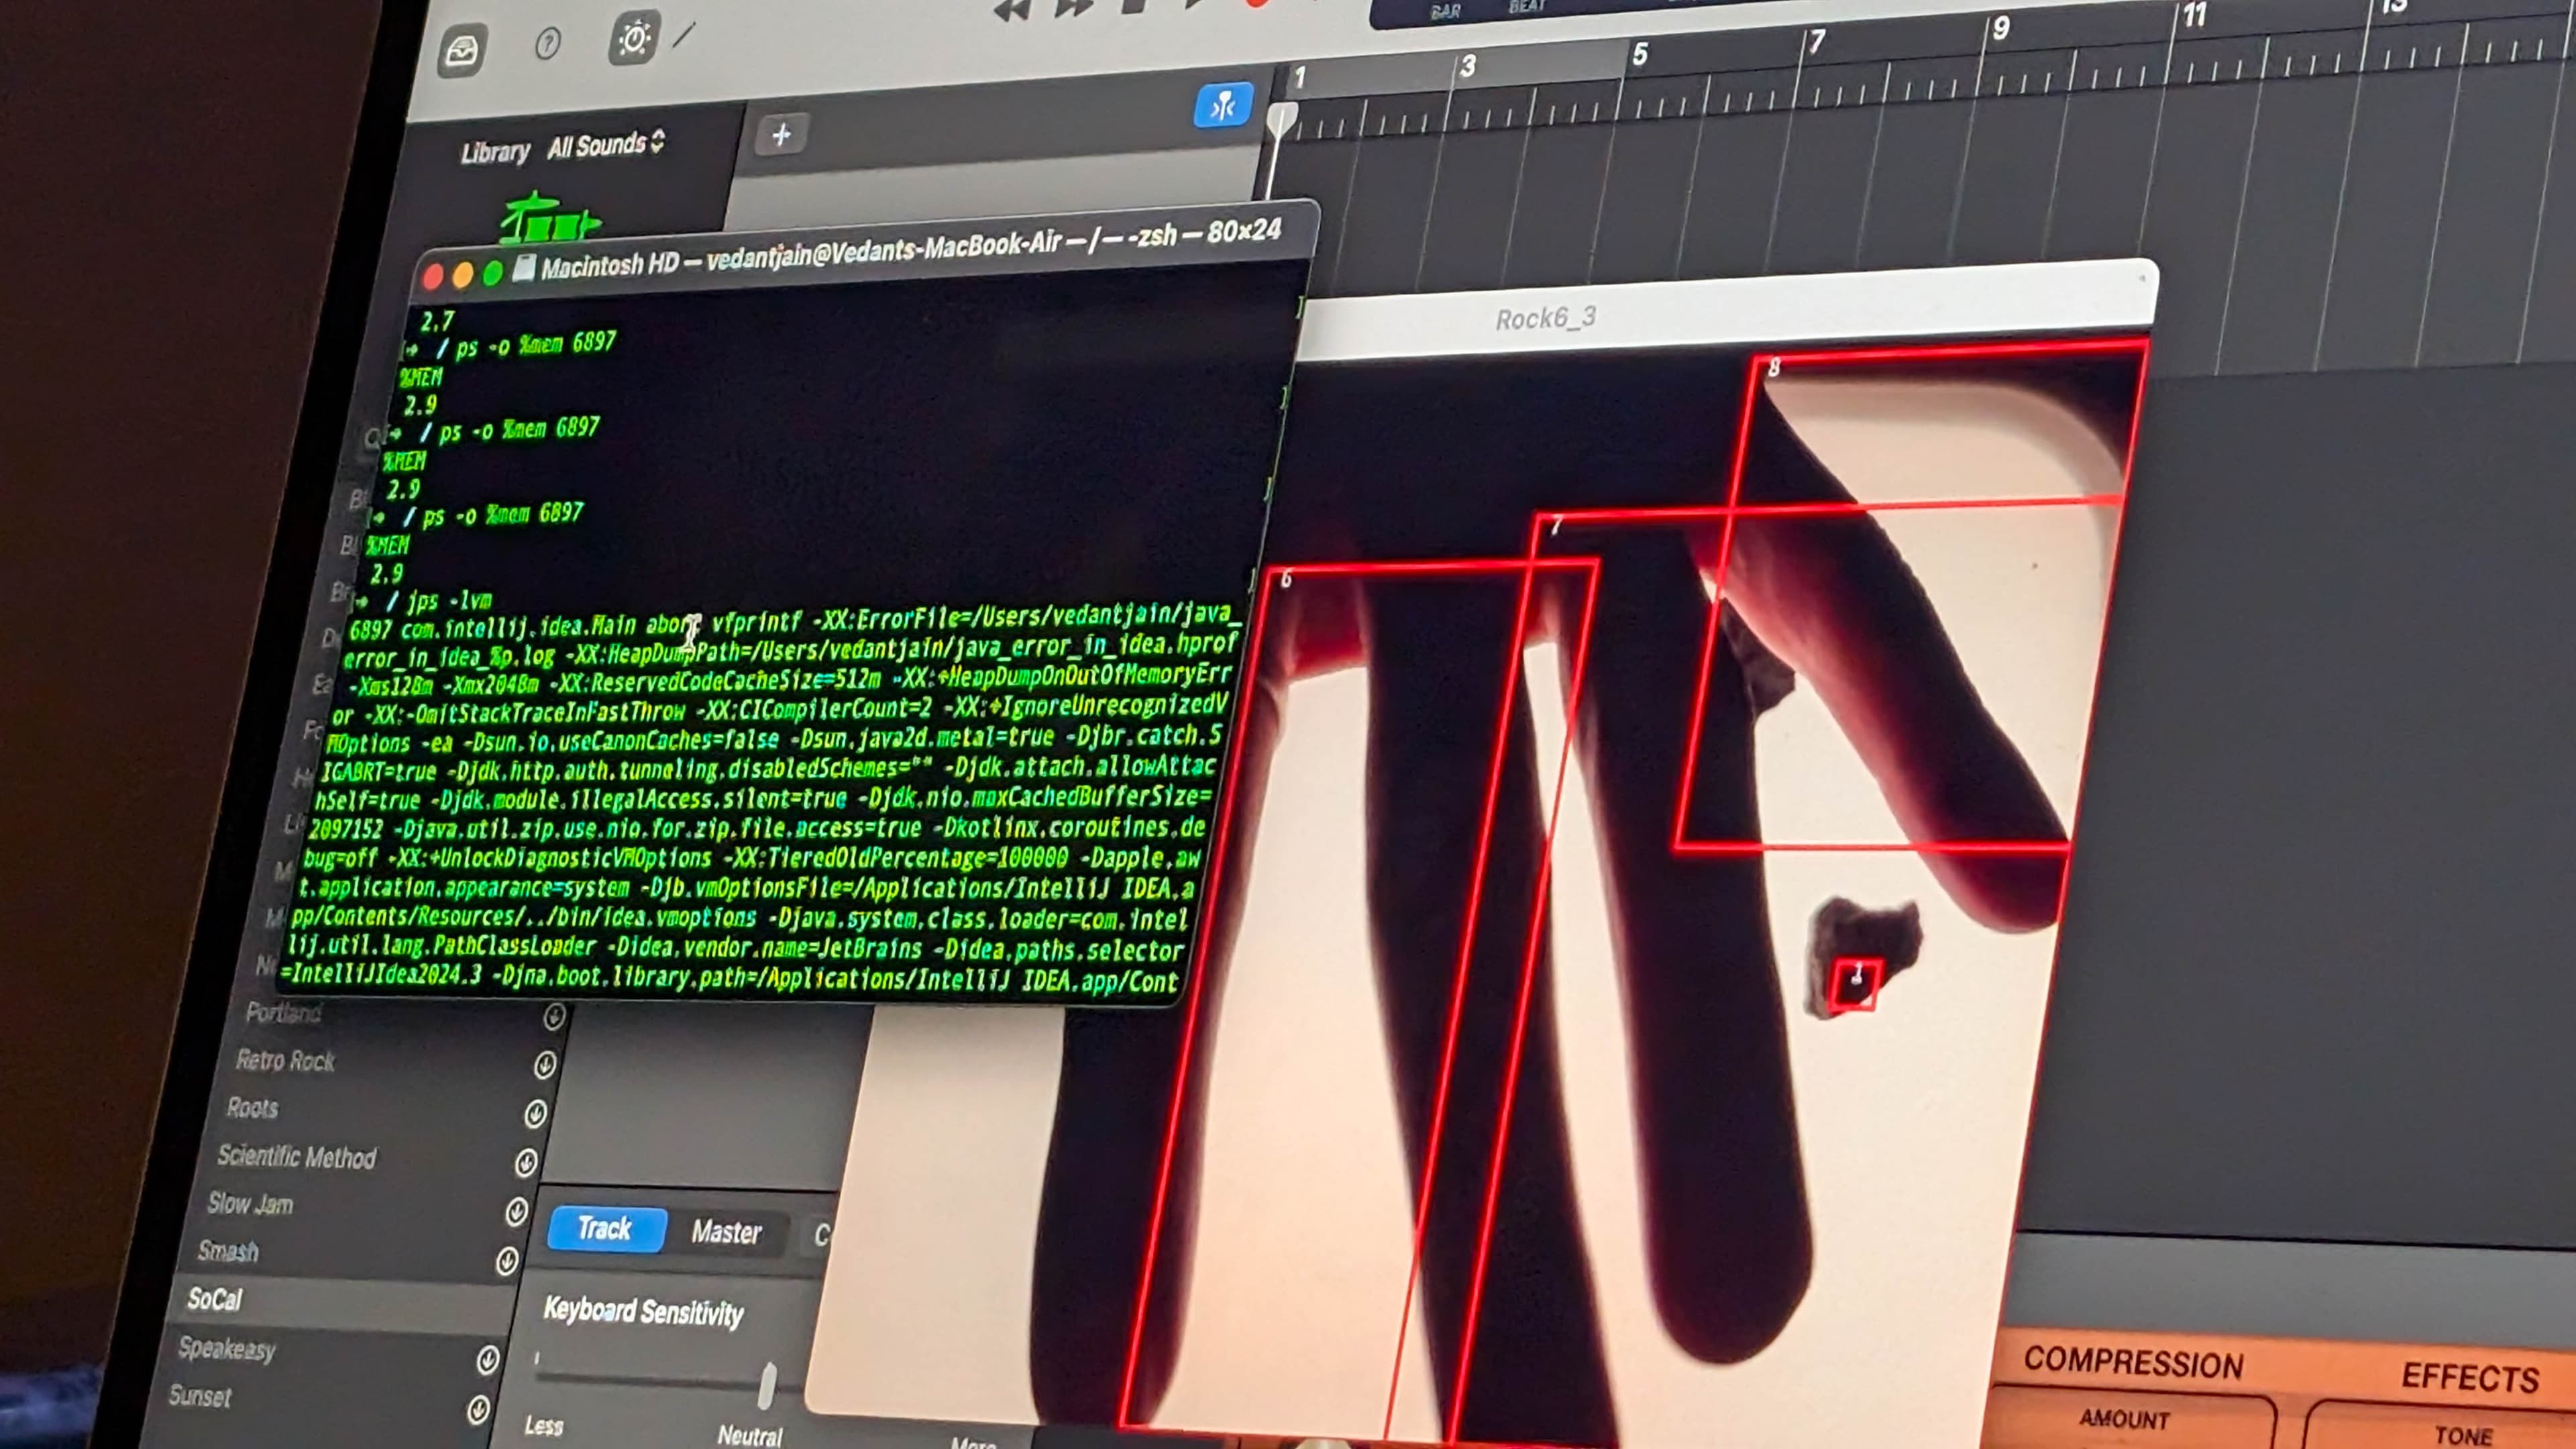Click the AMOUNT knob label

2124,1419
